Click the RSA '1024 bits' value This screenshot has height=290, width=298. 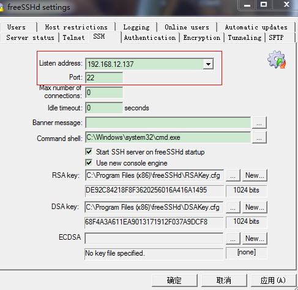(246, 190)
